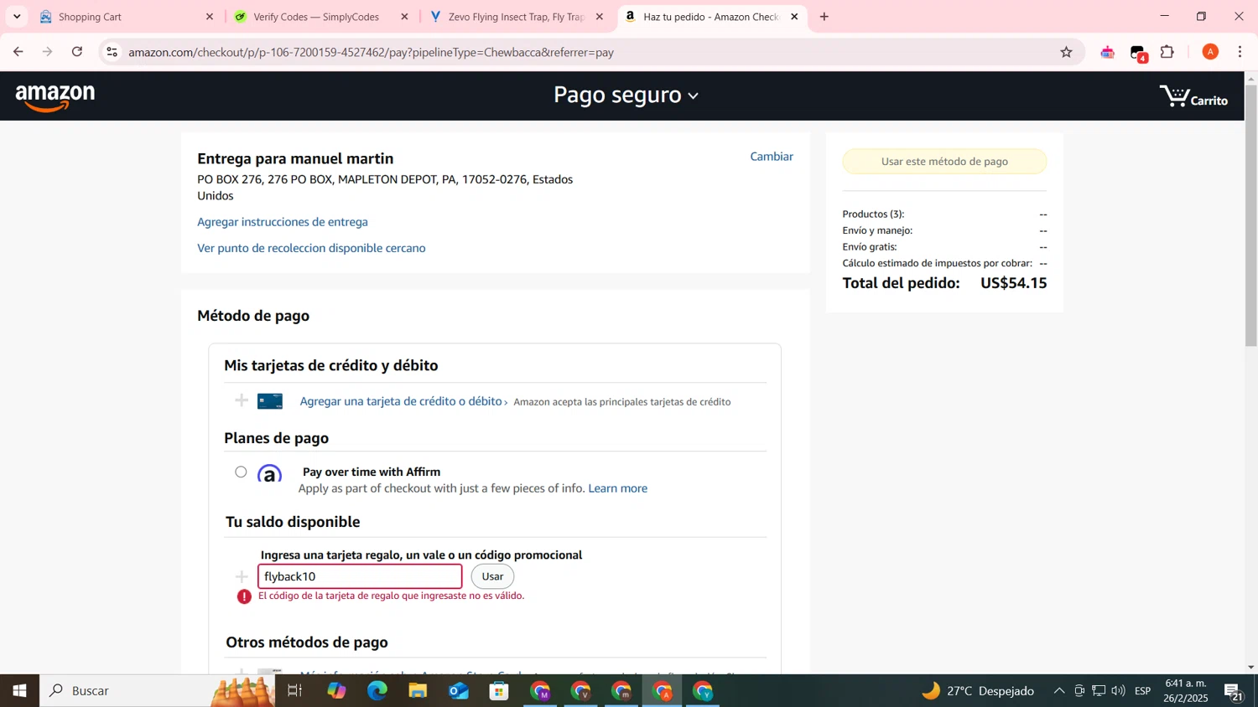1258x707 pixels.
Task: Click the plus icon beside add card
Action: (242, 400)
